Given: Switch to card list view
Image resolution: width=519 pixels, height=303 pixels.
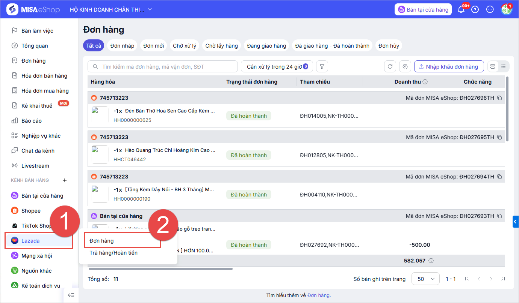Looking at the screenshot, I should tap(493, 67).
